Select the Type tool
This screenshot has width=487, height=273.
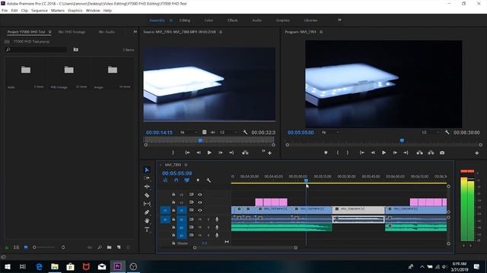click(147, 229)
